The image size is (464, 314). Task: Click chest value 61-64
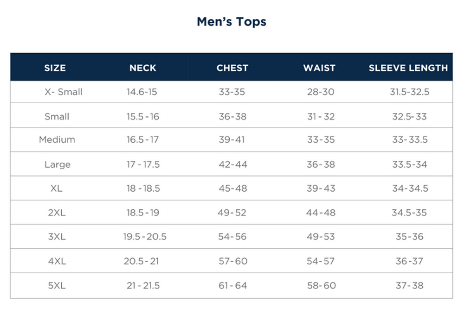(x=232, y=286)
